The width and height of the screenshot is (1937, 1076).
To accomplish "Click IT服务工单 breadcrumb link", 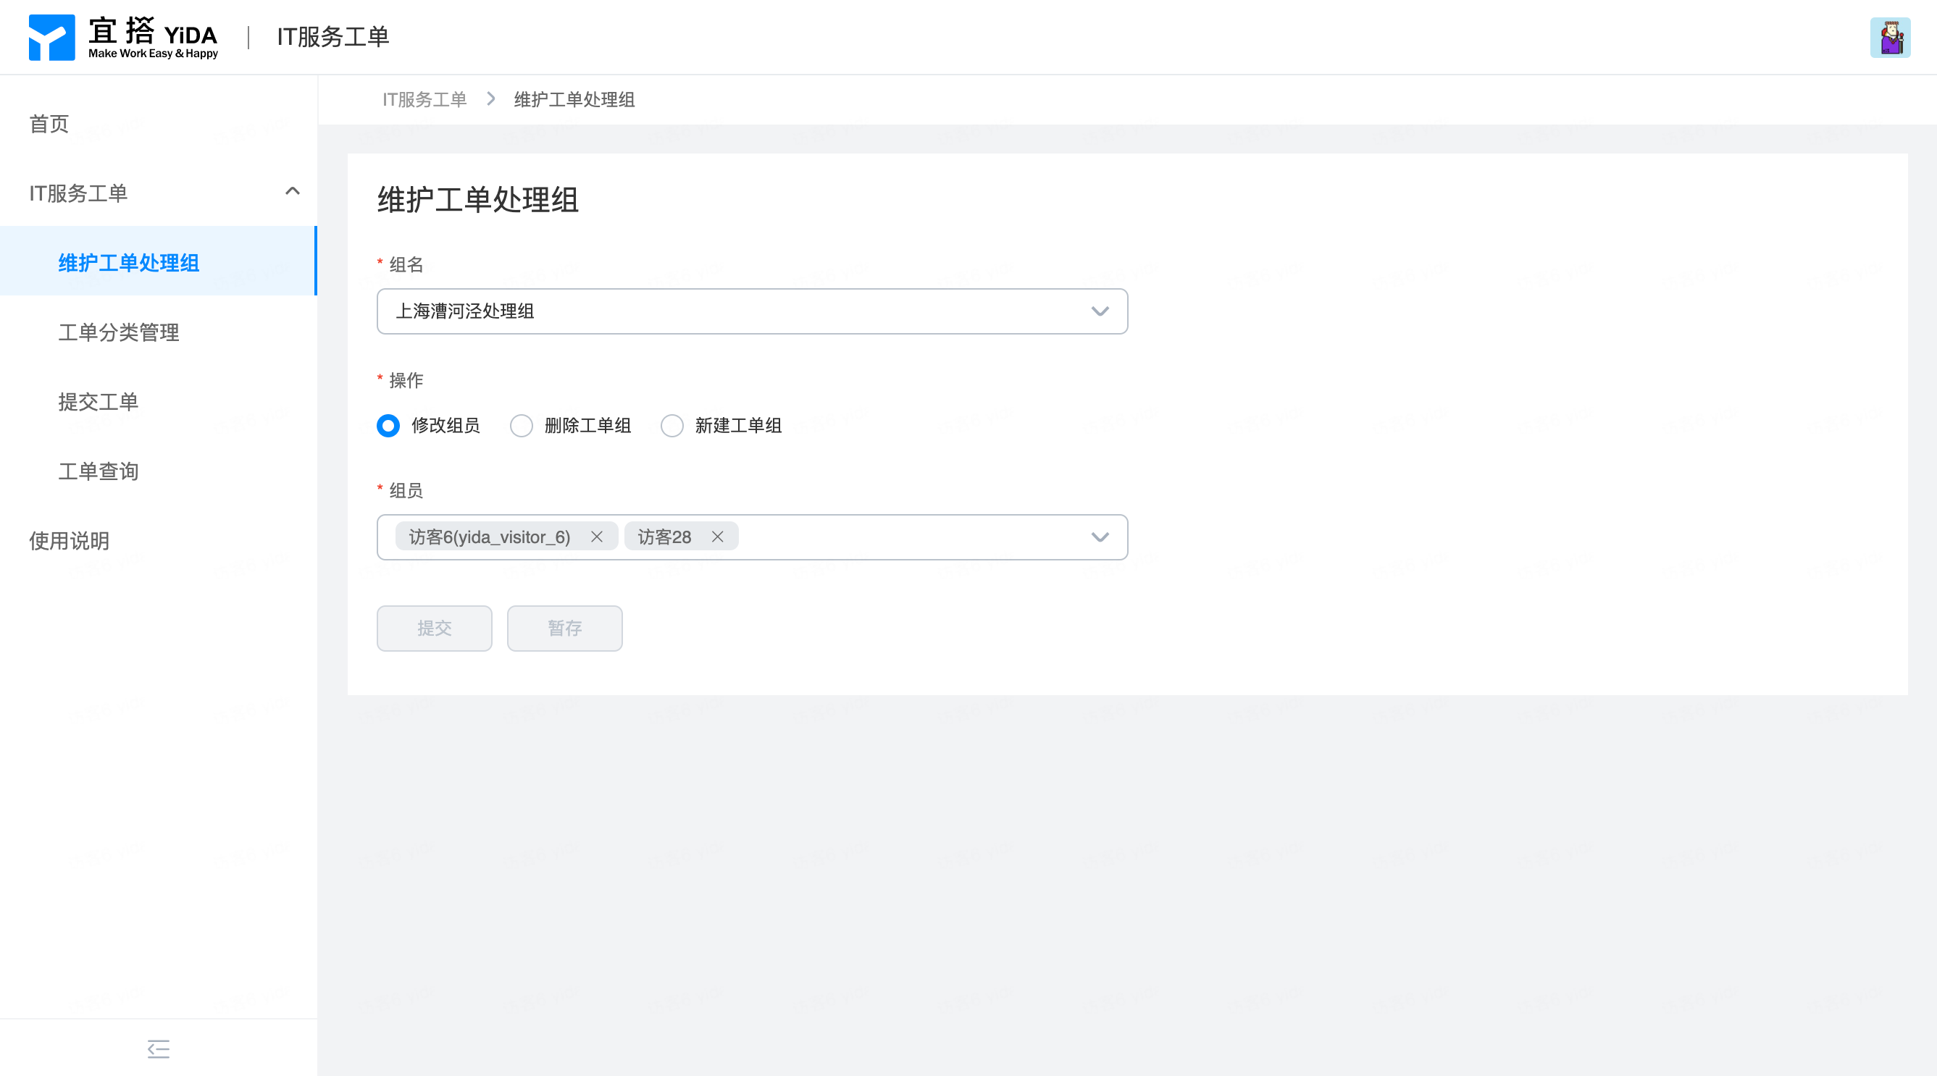I will click(424, 99).
